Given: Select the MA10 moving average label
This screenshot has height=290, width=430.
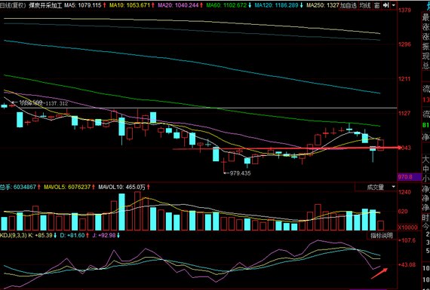Looking at the screenshot, I should point(130,5).
